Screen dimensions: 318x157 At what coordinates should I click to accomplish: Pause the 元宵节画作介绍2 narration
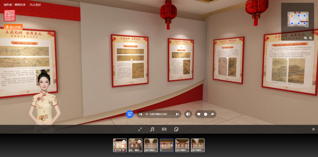147,114
